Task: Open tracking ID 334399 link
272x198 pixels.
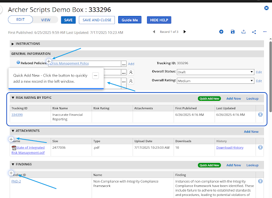Action: tap(17, 115)
